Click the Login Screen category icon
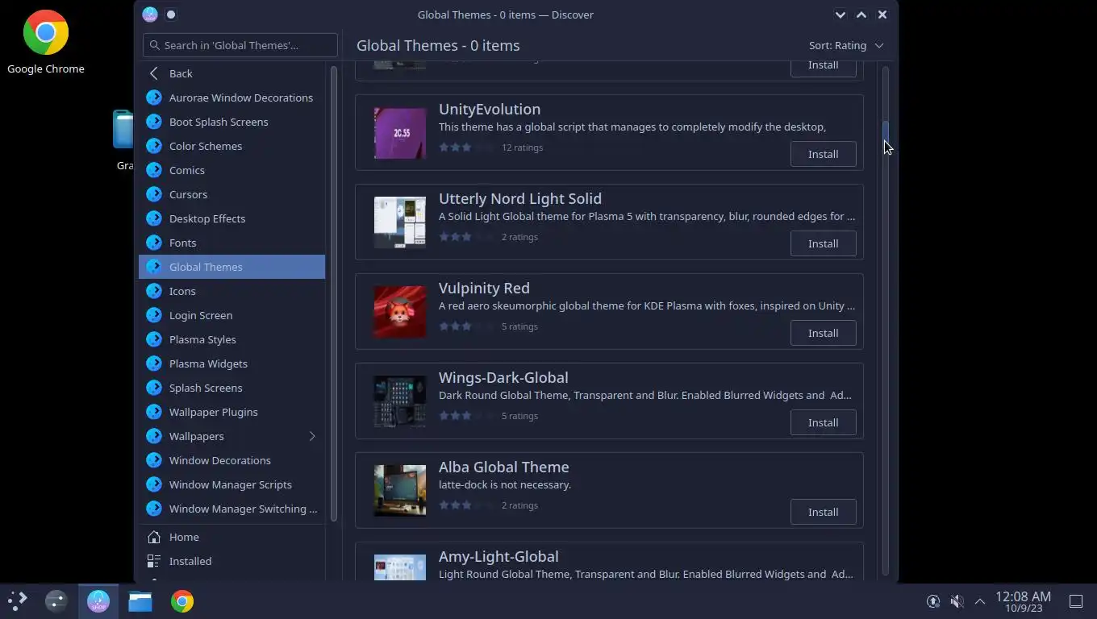This screenshot has height=619, width=1097. (154, 315)
